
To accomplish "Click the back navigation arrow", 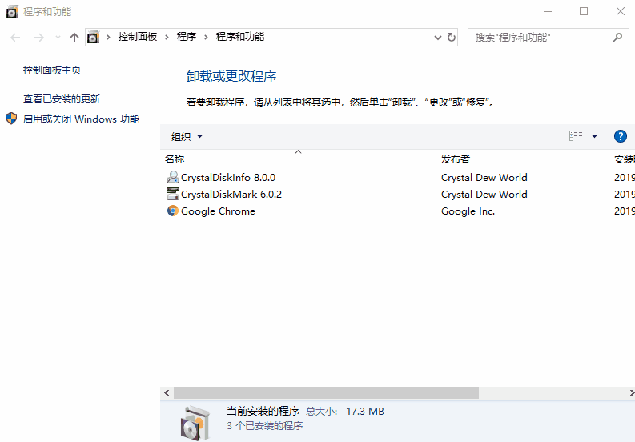I will click(x=15, y=38).
